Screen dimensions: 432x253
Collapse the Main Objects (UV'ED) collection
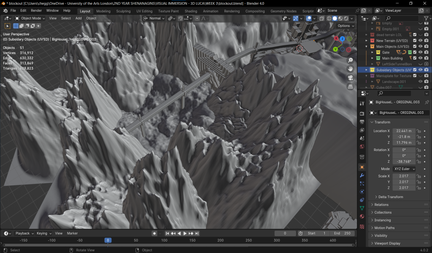click(x=367, y=46)
